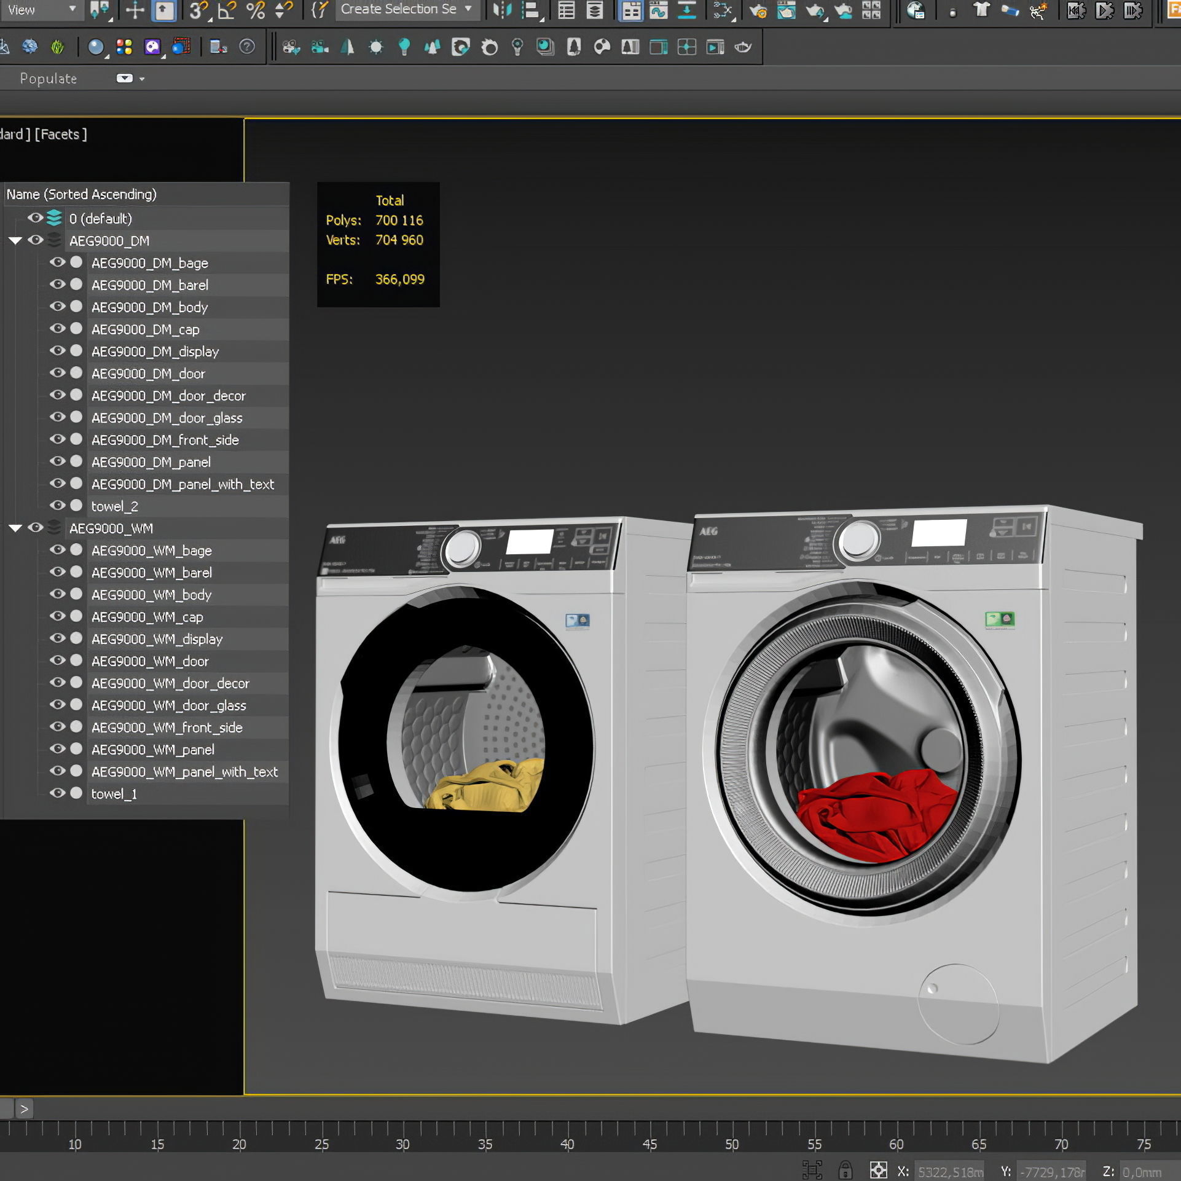The image size is (1181, 1181).
Task: Toggle the Ribbon display icon
Action: pyautogui.click(x=630, y=10)
